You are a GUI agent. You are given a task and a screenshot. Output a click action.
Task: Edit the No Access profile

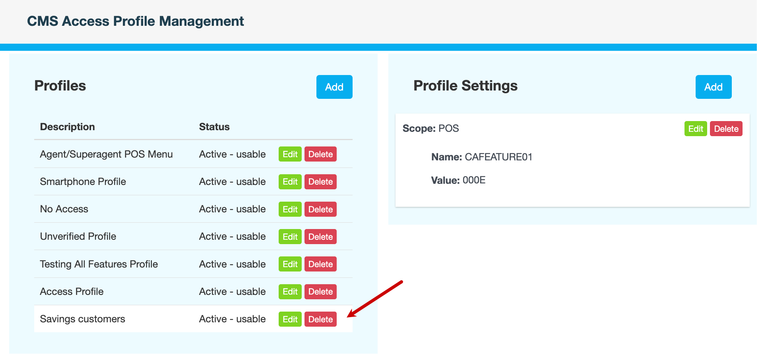[x=290, y=209]
